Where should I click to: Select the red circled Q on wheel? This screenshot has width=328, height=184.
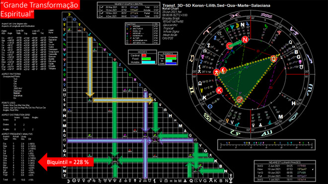coord(273,59)
